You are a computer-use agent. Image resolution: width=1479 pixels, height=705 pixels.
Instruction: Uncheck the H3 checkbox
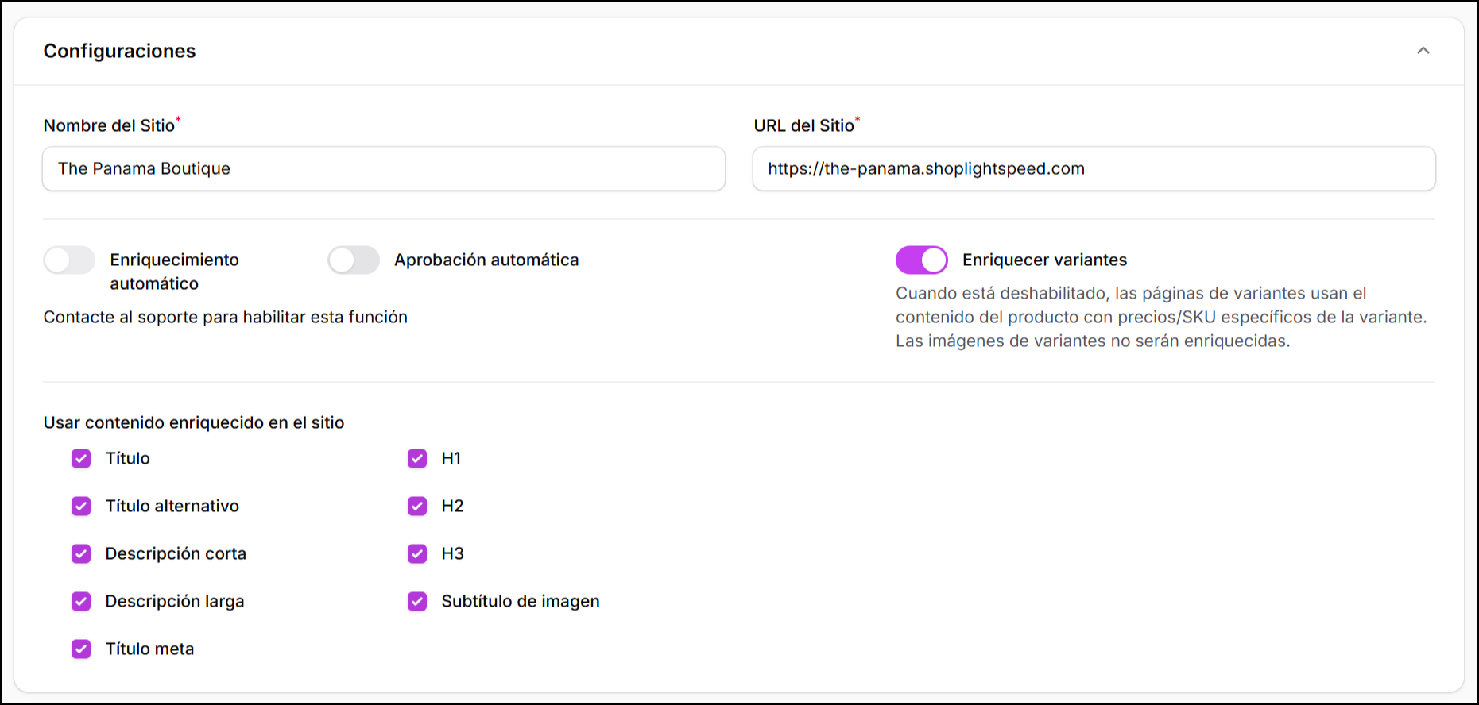coord(417,554)
